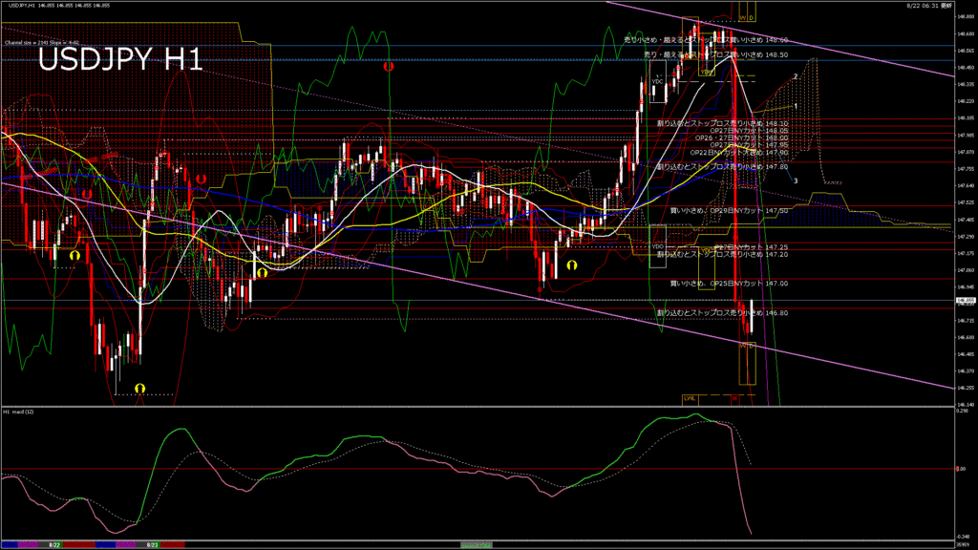978x550 pixels.
Task: Select the D box at the chart top
Action: click(x=752, y=17)
